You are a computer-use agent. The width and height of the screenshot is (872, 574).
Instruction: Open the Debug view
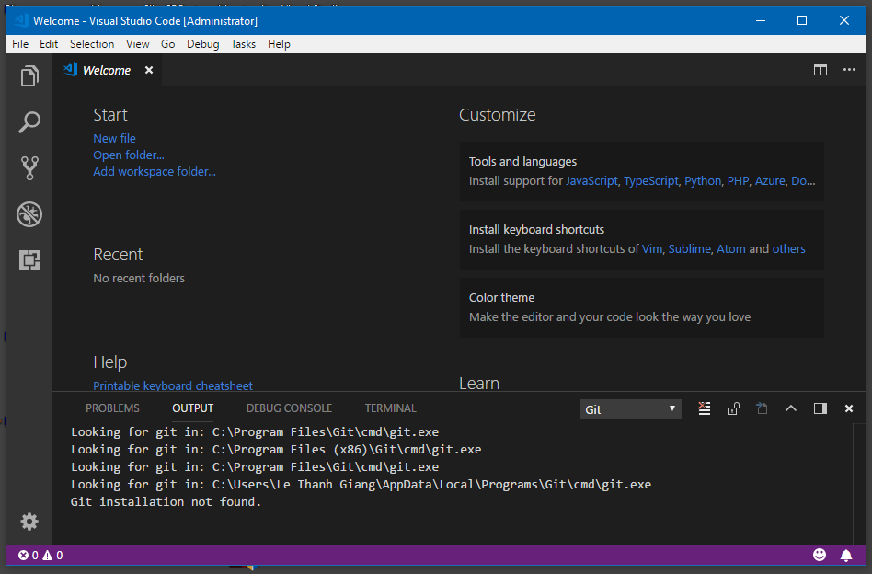coord(29,213)
